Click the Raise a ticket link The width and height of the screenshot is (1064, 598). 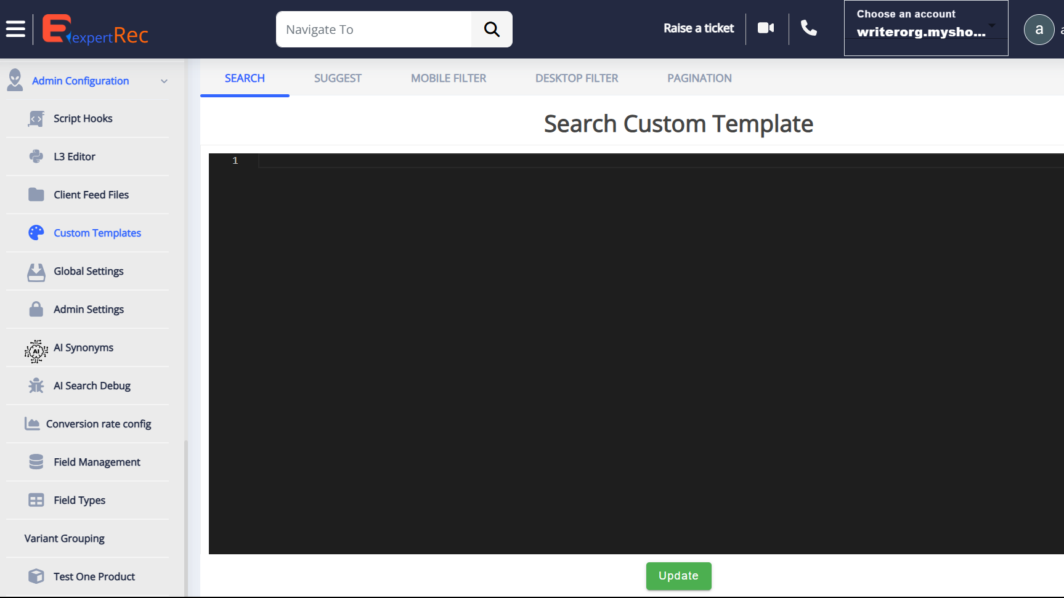[x=698, y=28]
